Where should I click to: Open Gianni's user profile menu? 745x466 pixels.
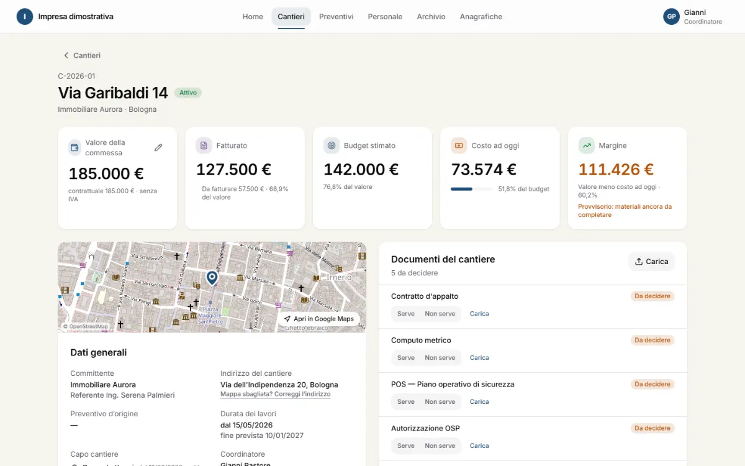(693, 17)
